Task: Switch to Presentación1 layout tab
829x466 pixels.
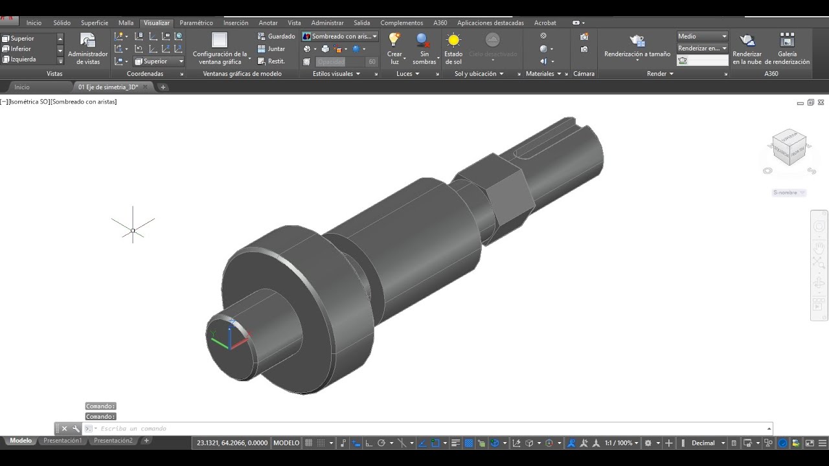Action: coord(63,441)
